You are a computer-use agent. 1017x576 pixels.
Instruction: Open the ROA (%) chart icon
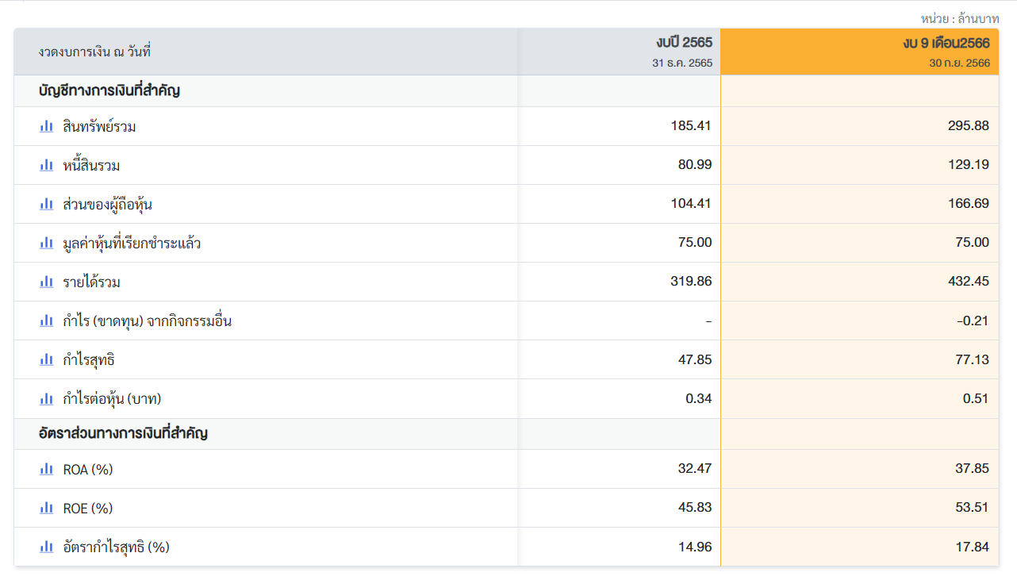pos(47,469)
